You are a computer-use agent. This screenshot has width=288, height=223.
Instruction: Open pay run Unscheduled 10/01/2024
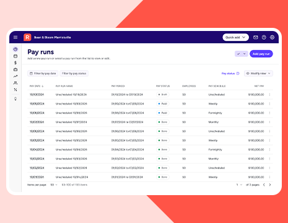click(72, 177)
